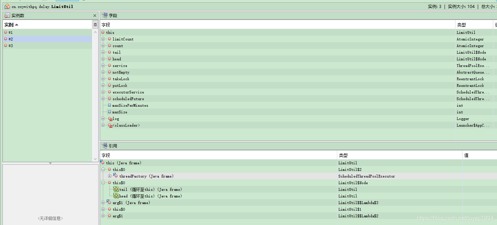Expand the takeLock field node
This screenshot has height=225, width=497.
point(103,79)
